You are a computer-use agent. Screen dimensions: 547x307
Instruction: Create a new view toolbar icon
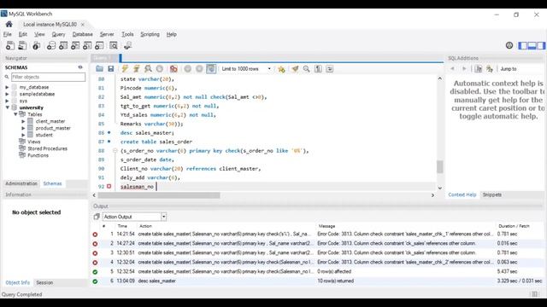(x=75, y=45)
